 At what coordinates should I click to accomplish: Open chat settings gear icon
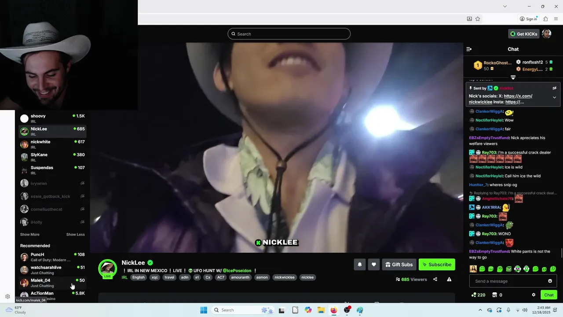(534, 295)
